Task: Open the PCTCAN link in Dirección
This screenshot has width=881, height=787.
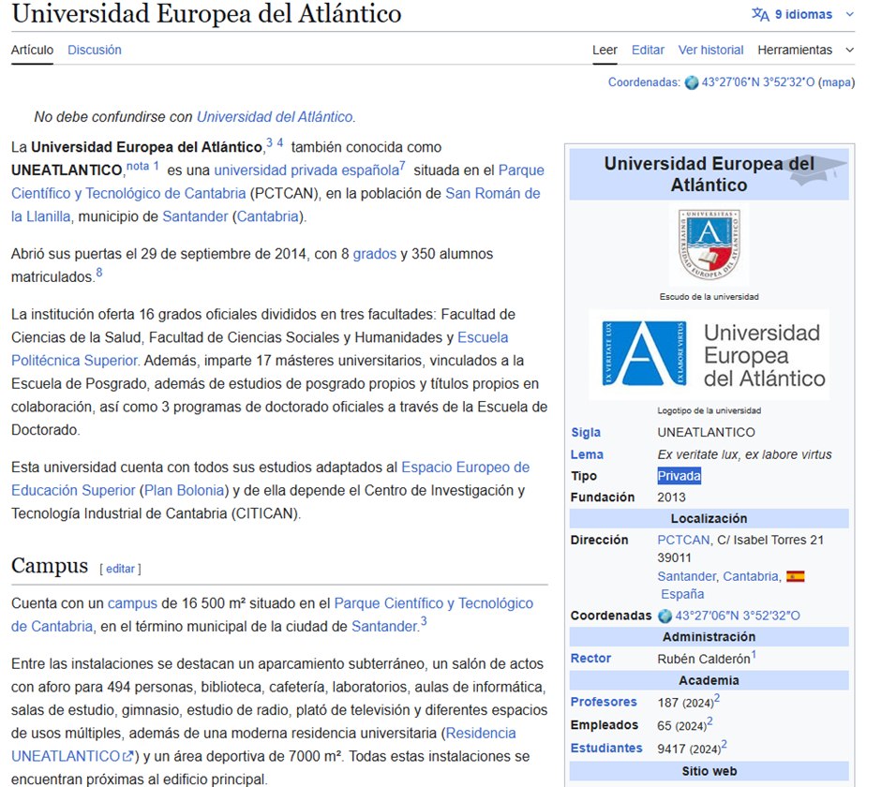Action: tap(683, 540)
